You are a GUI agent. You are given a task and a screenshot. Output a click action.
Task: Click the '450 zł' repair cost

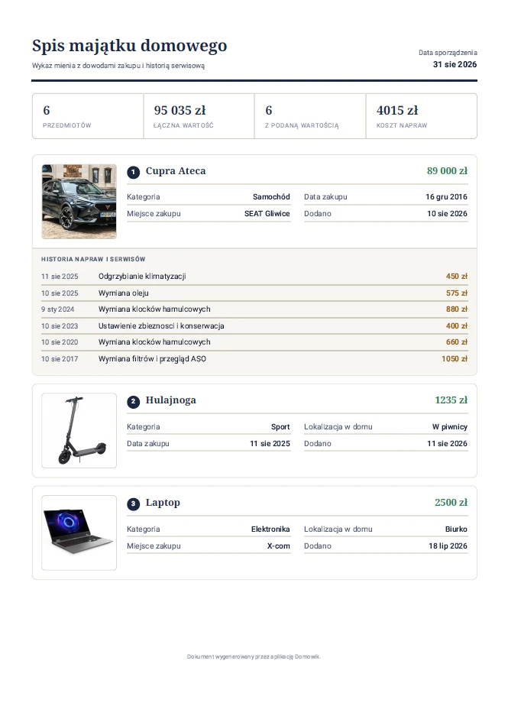point(456,277)
